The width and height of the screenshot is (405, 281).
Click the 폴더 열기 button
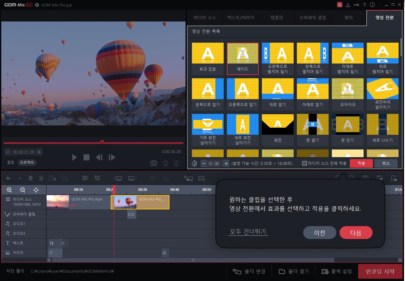(294, 271)
